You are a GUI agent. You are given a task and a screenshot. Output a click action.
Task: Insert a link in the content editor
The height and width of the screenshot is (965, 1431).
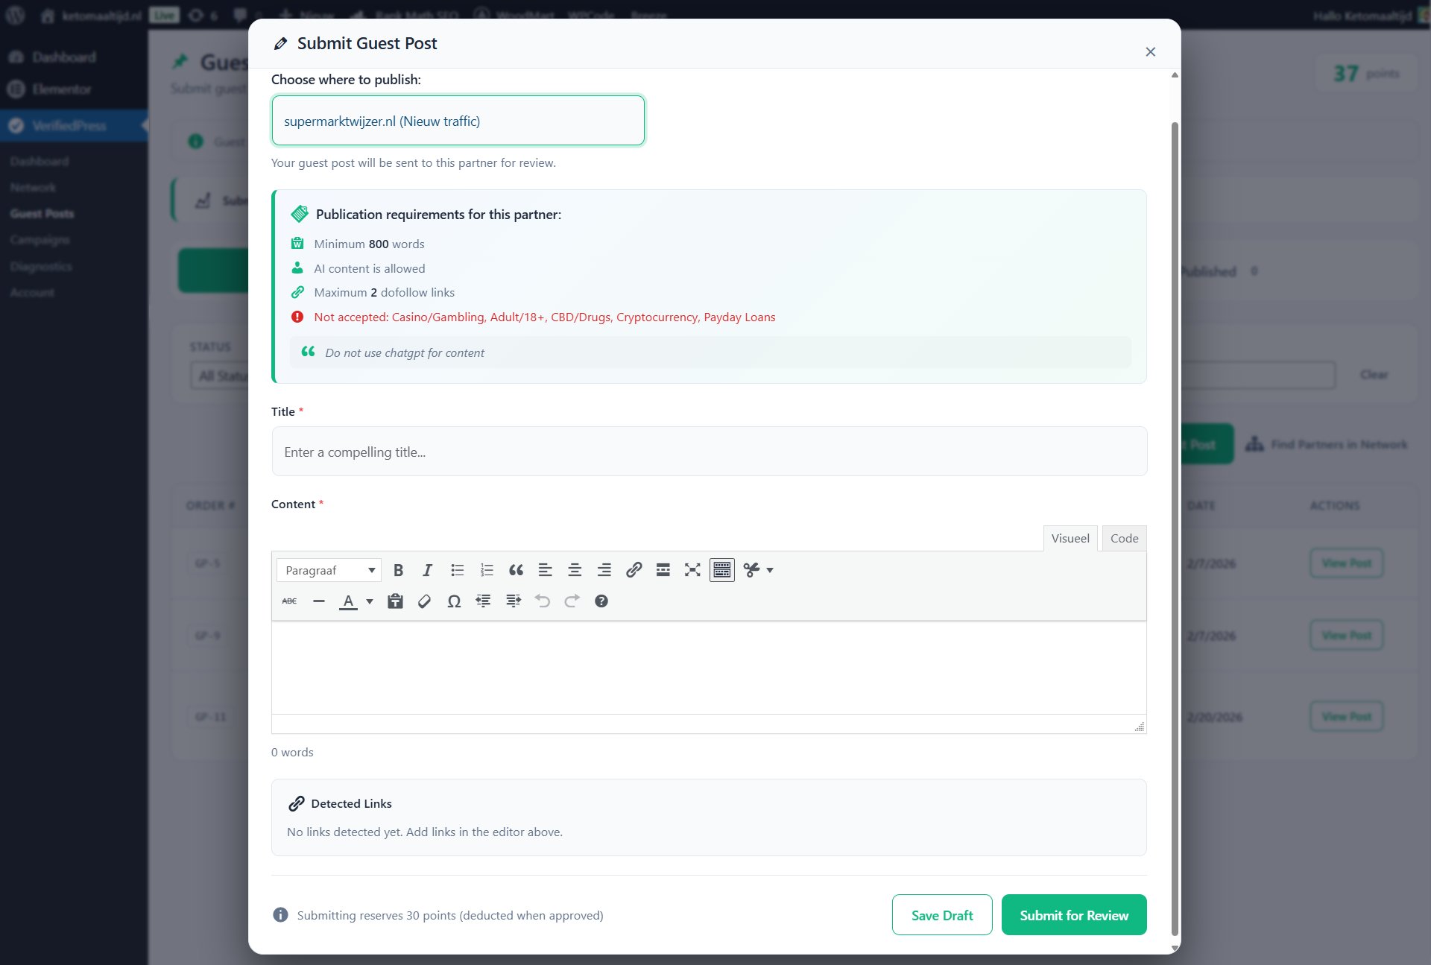click(634, 570)
